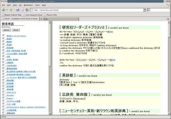This screenshot has height=119, width=171.
Task: Click the 広辞苑 第四版 result heading
Action: click(x=75, y=95)
